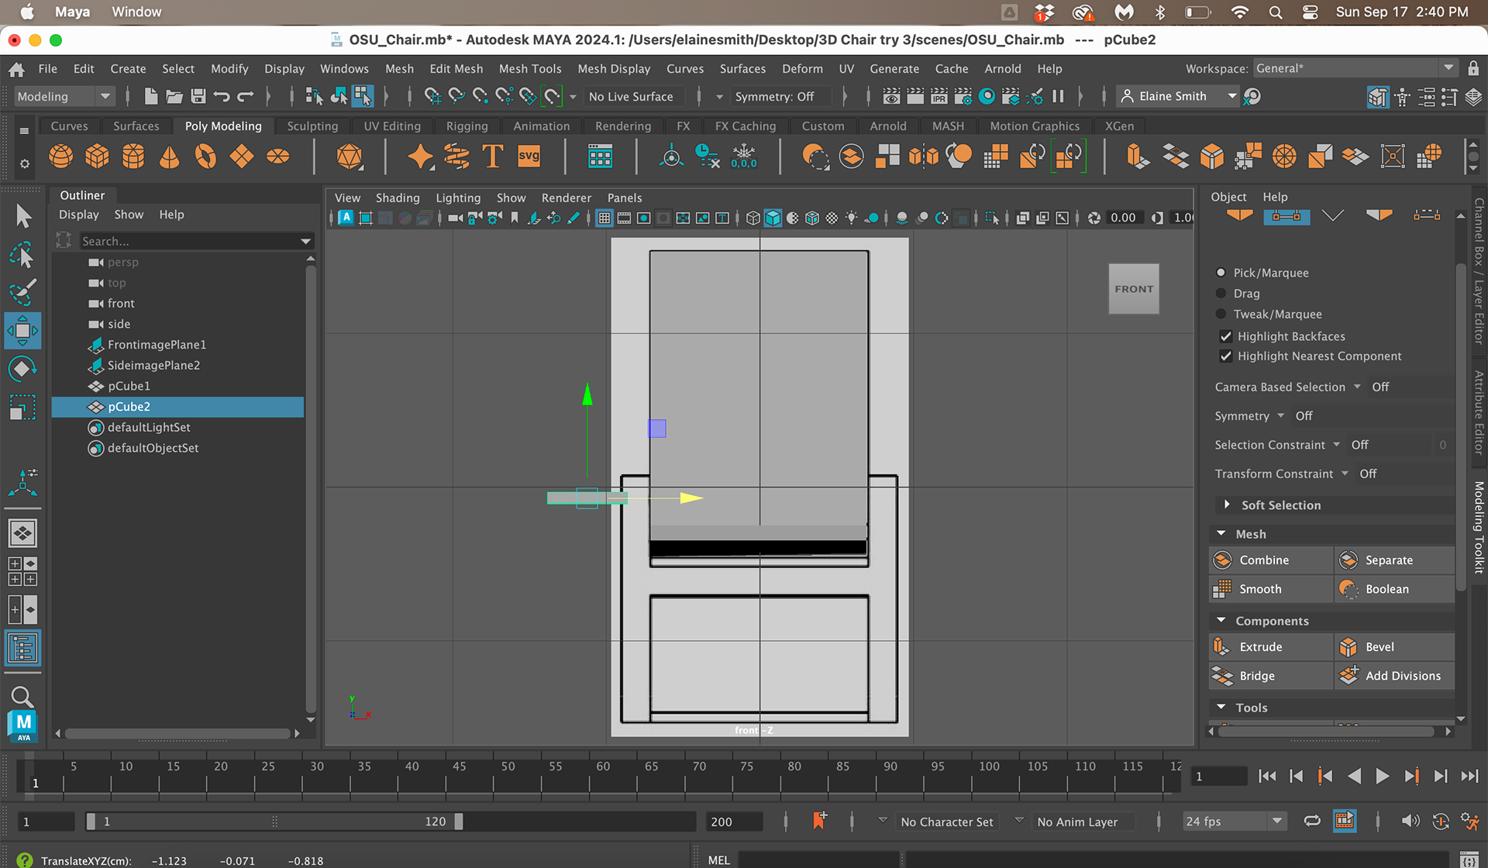The image size is (1488, 868).
Task: Select the Drag radio option
Action: [x=1221, y=293]
